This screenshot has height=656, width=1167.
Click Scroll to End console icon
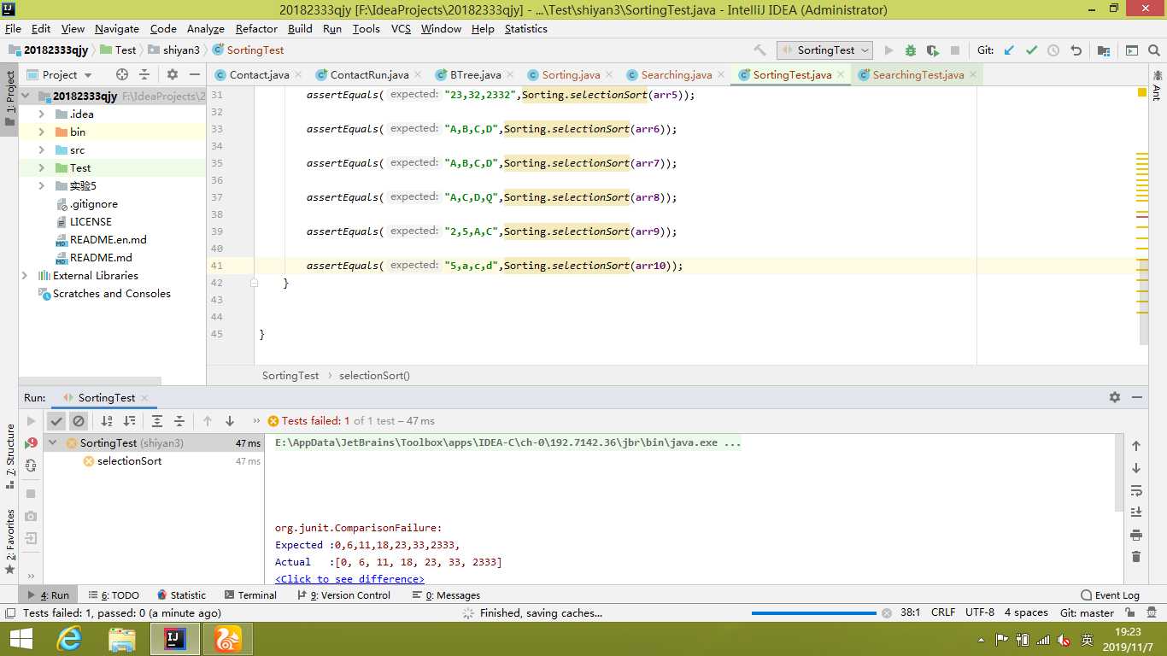tap(1136, 512)
